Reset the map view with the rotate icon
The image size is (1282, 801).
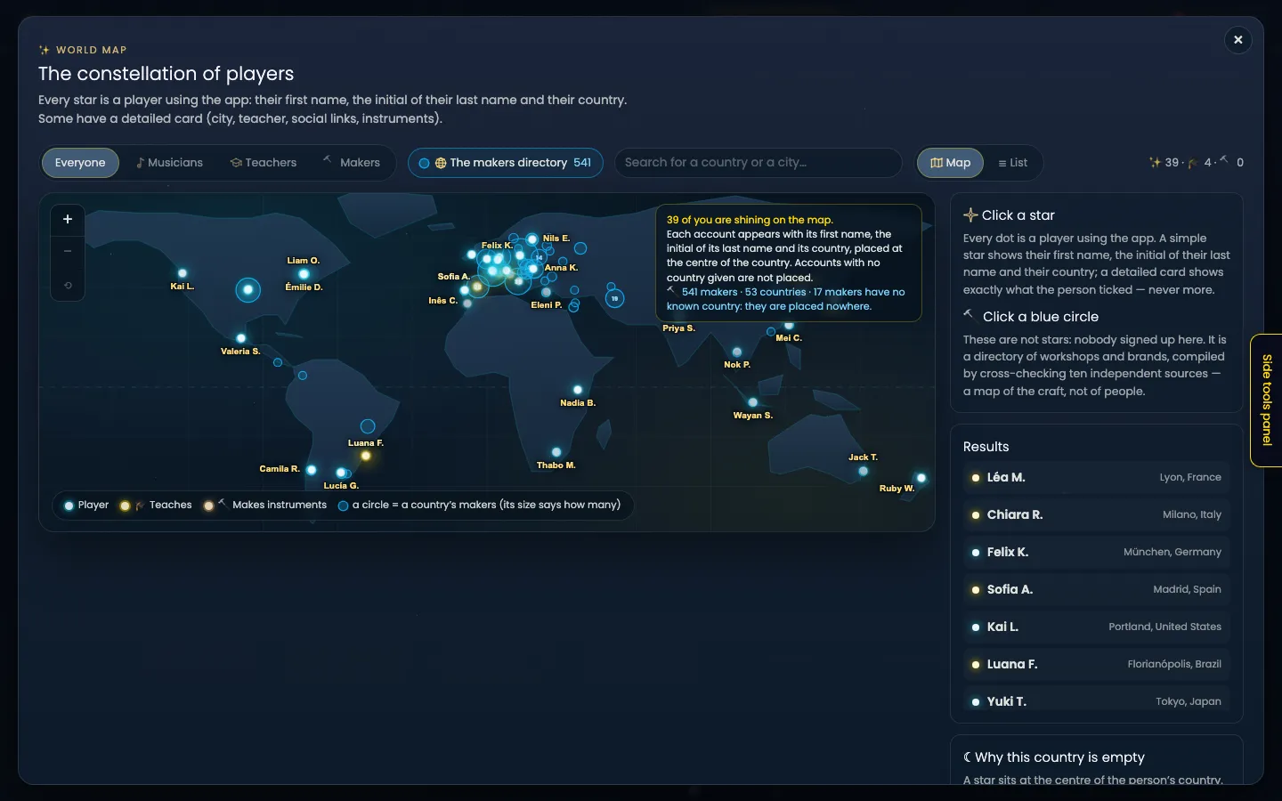[68, 286]
